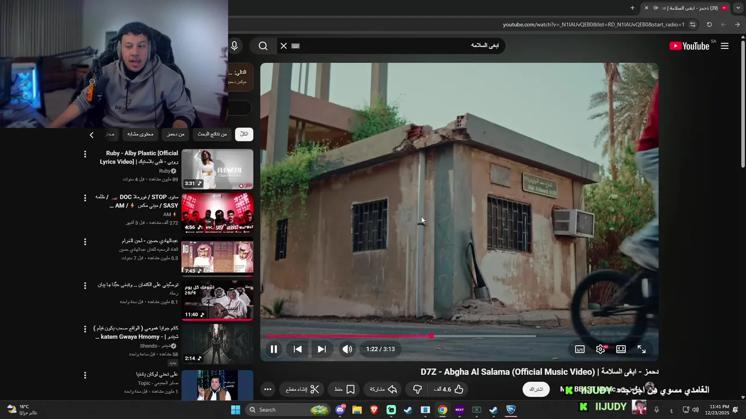Open File Explorer from taskbar

[357, 410]
